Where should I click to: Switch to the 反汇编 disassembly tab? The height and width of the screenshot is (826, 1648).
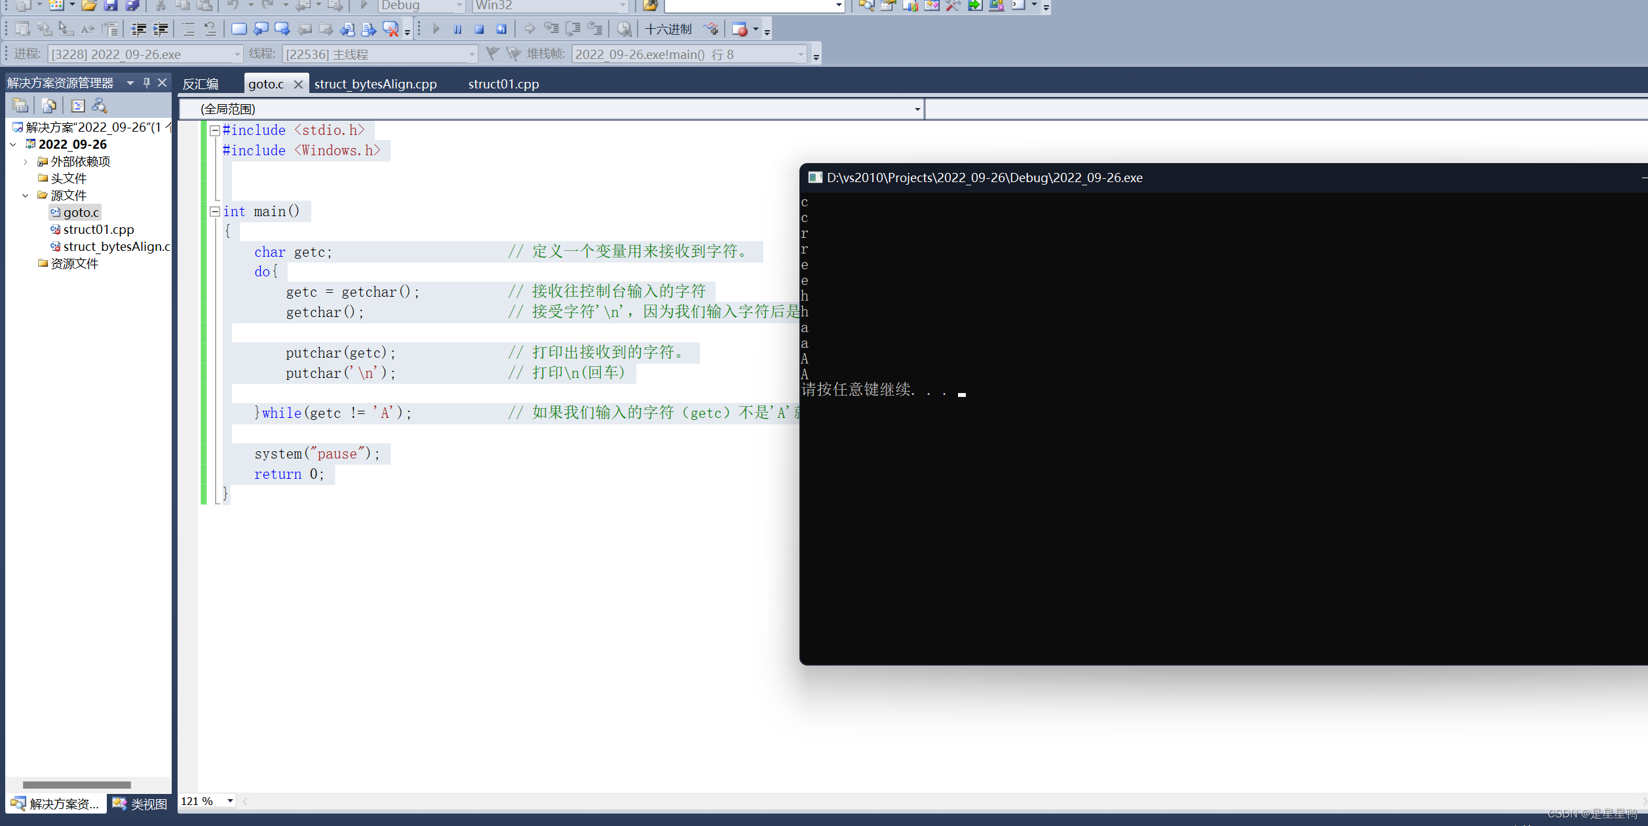coord(201,84)
